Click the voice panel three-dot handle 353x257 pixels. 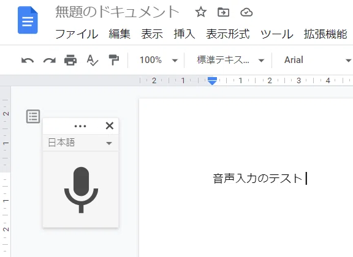tap(80, 126)
